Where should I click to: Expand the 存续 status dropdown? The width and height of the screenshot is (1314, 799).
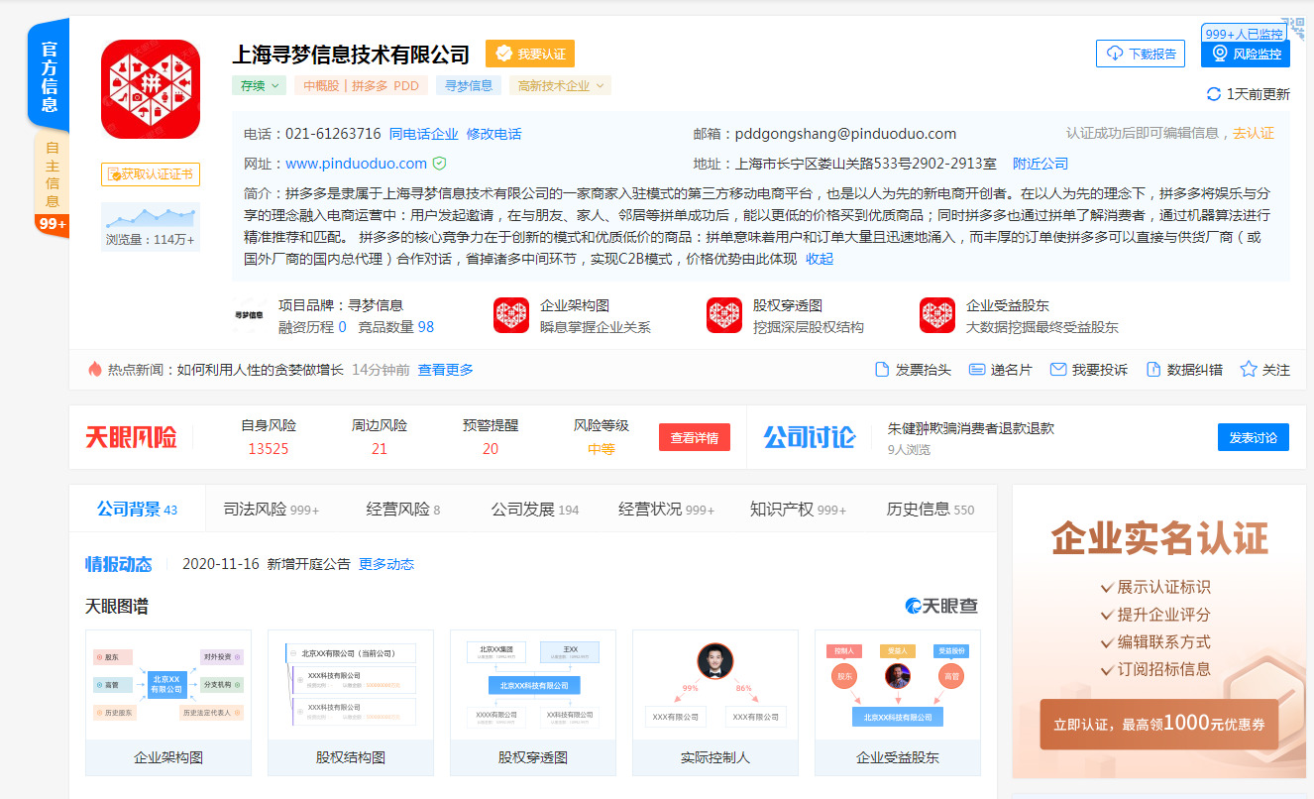pos(260,85)
